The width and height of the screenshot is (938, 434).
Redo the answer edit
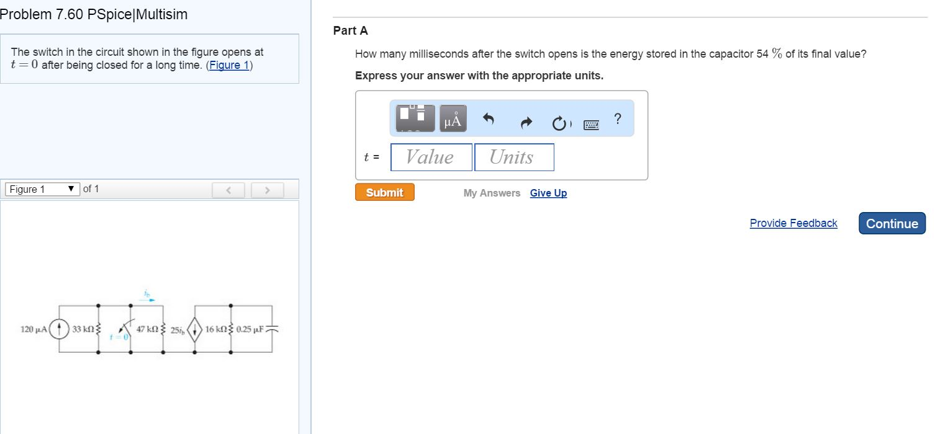[x=526, y=124]
